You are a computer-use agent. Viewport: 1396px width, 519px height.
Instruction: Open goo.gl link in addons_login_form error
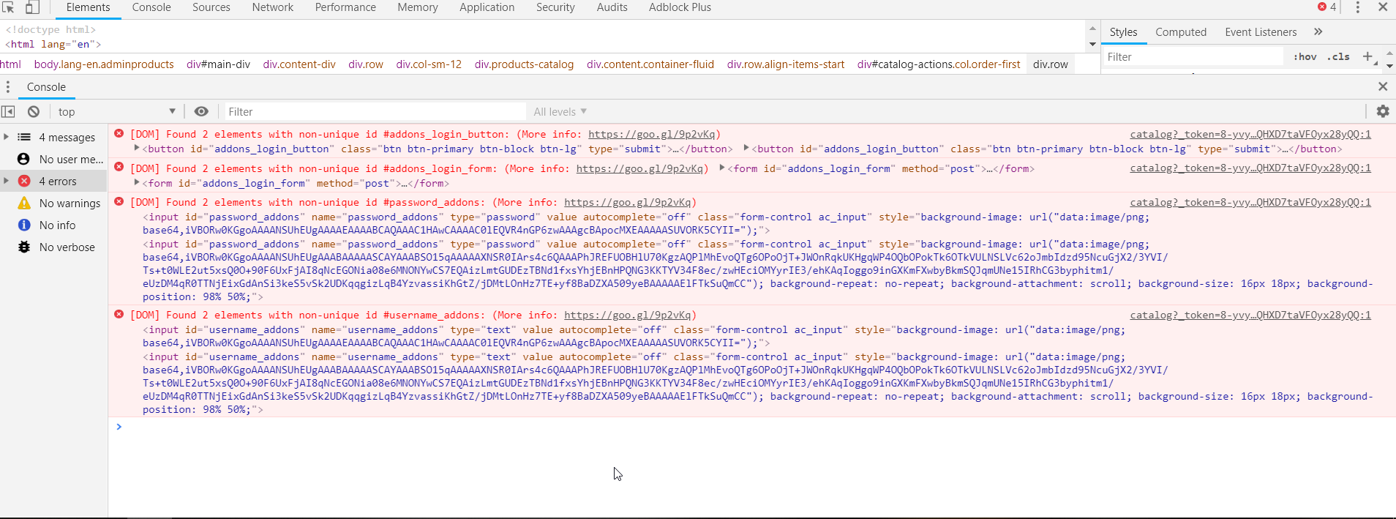click(640, 168)
